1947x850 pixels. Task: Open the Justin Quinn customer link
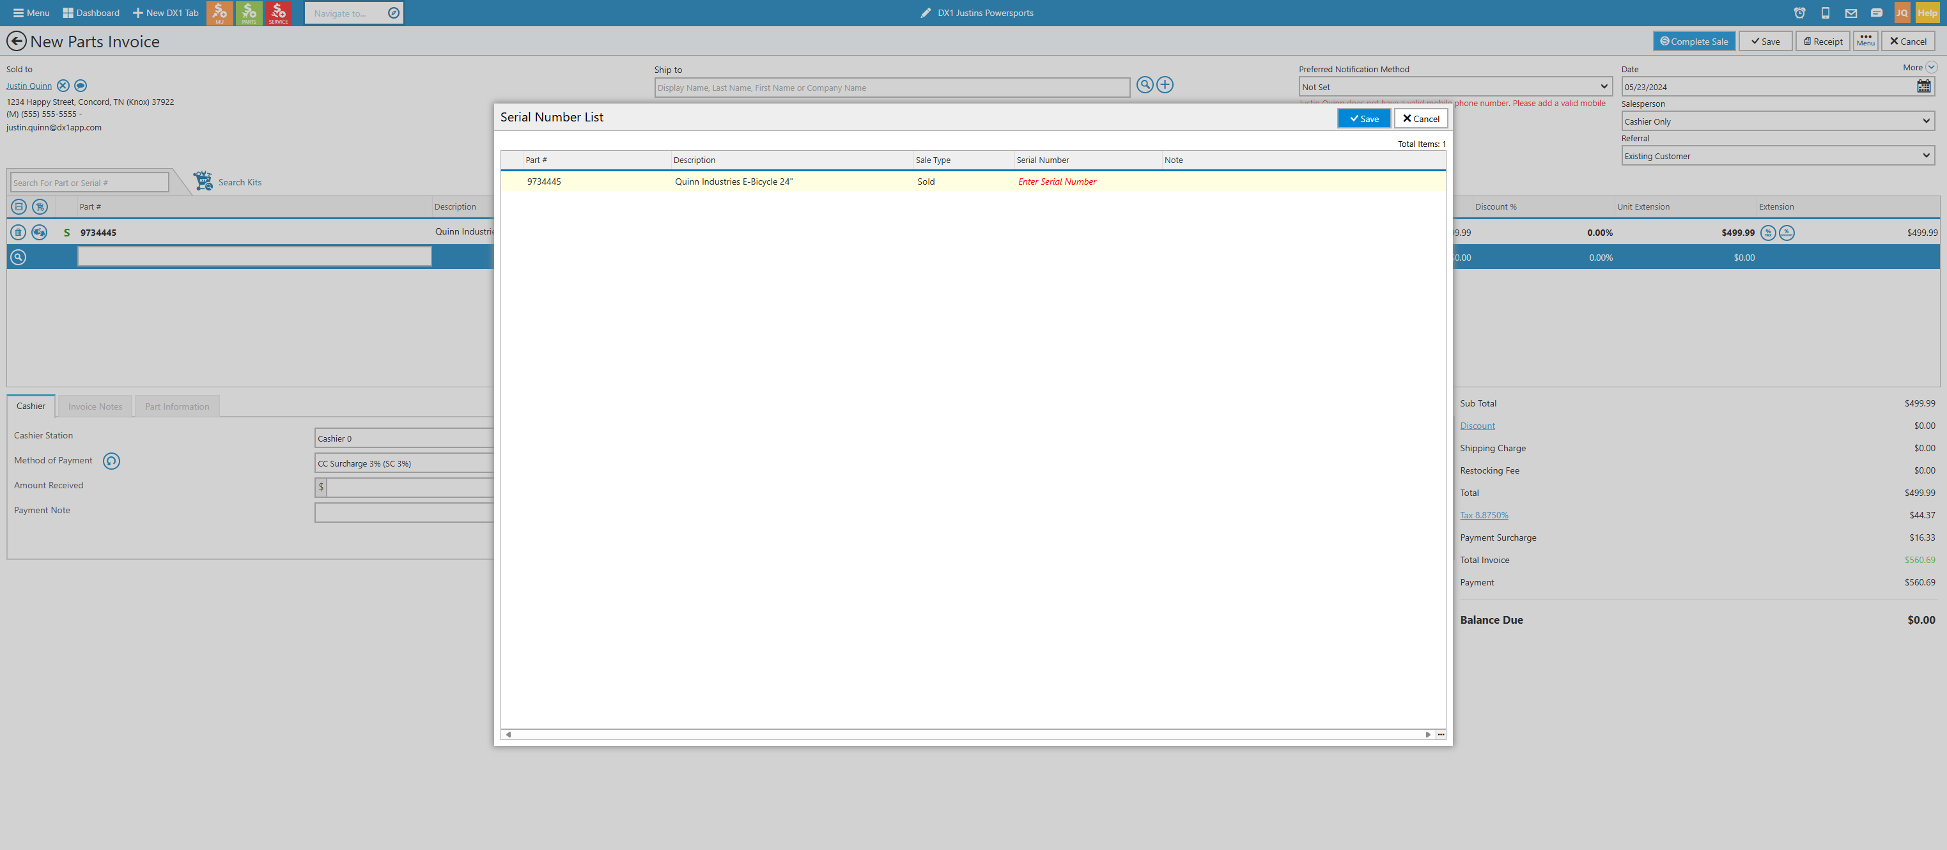click(x=29, y=86)
